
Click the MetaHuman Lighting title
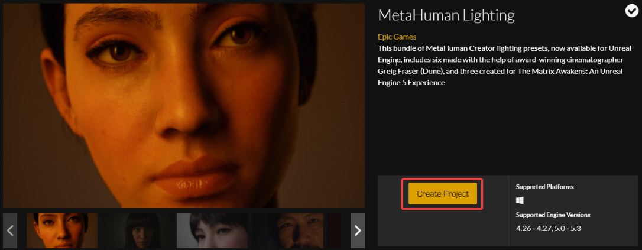[446, 15]
